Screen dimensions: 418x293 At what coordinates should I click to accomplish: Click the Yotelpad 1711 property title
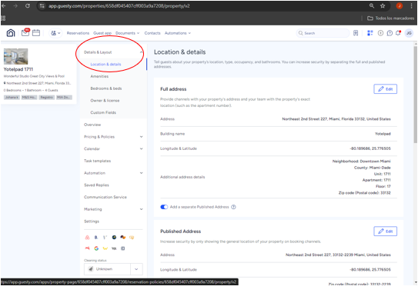click(x=18, y=69)
